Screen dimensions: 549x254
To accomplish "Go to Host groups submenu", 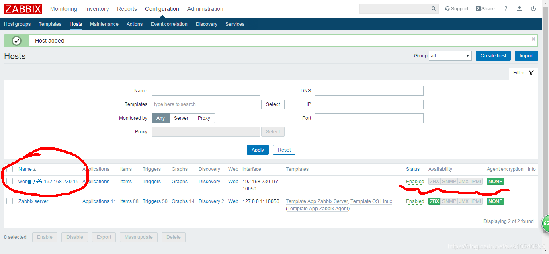I will tap(17, 24).
